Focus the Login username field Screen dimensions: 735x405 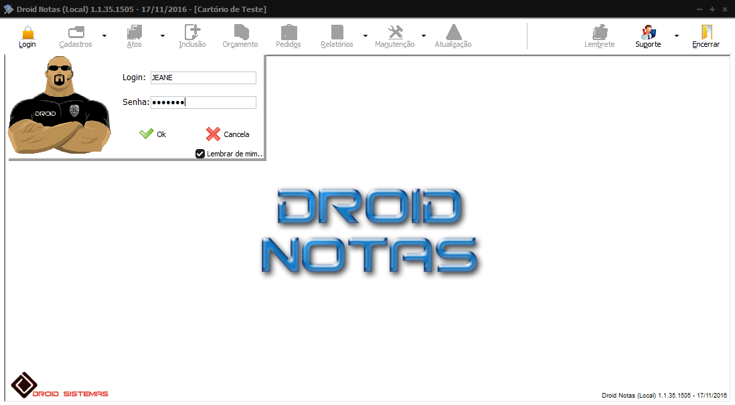coord(203,78)
